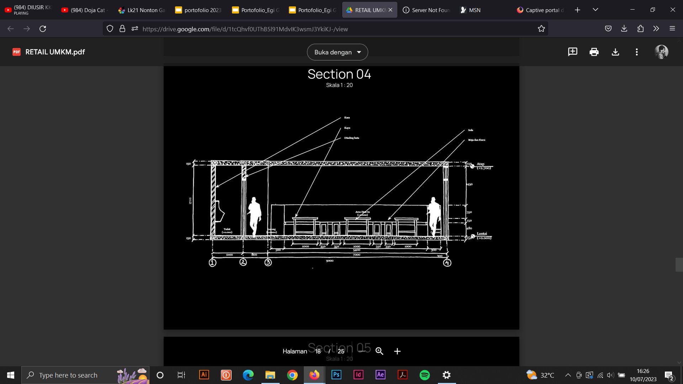The image size is (683, 384).
Task: Open Spotify from the taskbar
Action: 424,375
